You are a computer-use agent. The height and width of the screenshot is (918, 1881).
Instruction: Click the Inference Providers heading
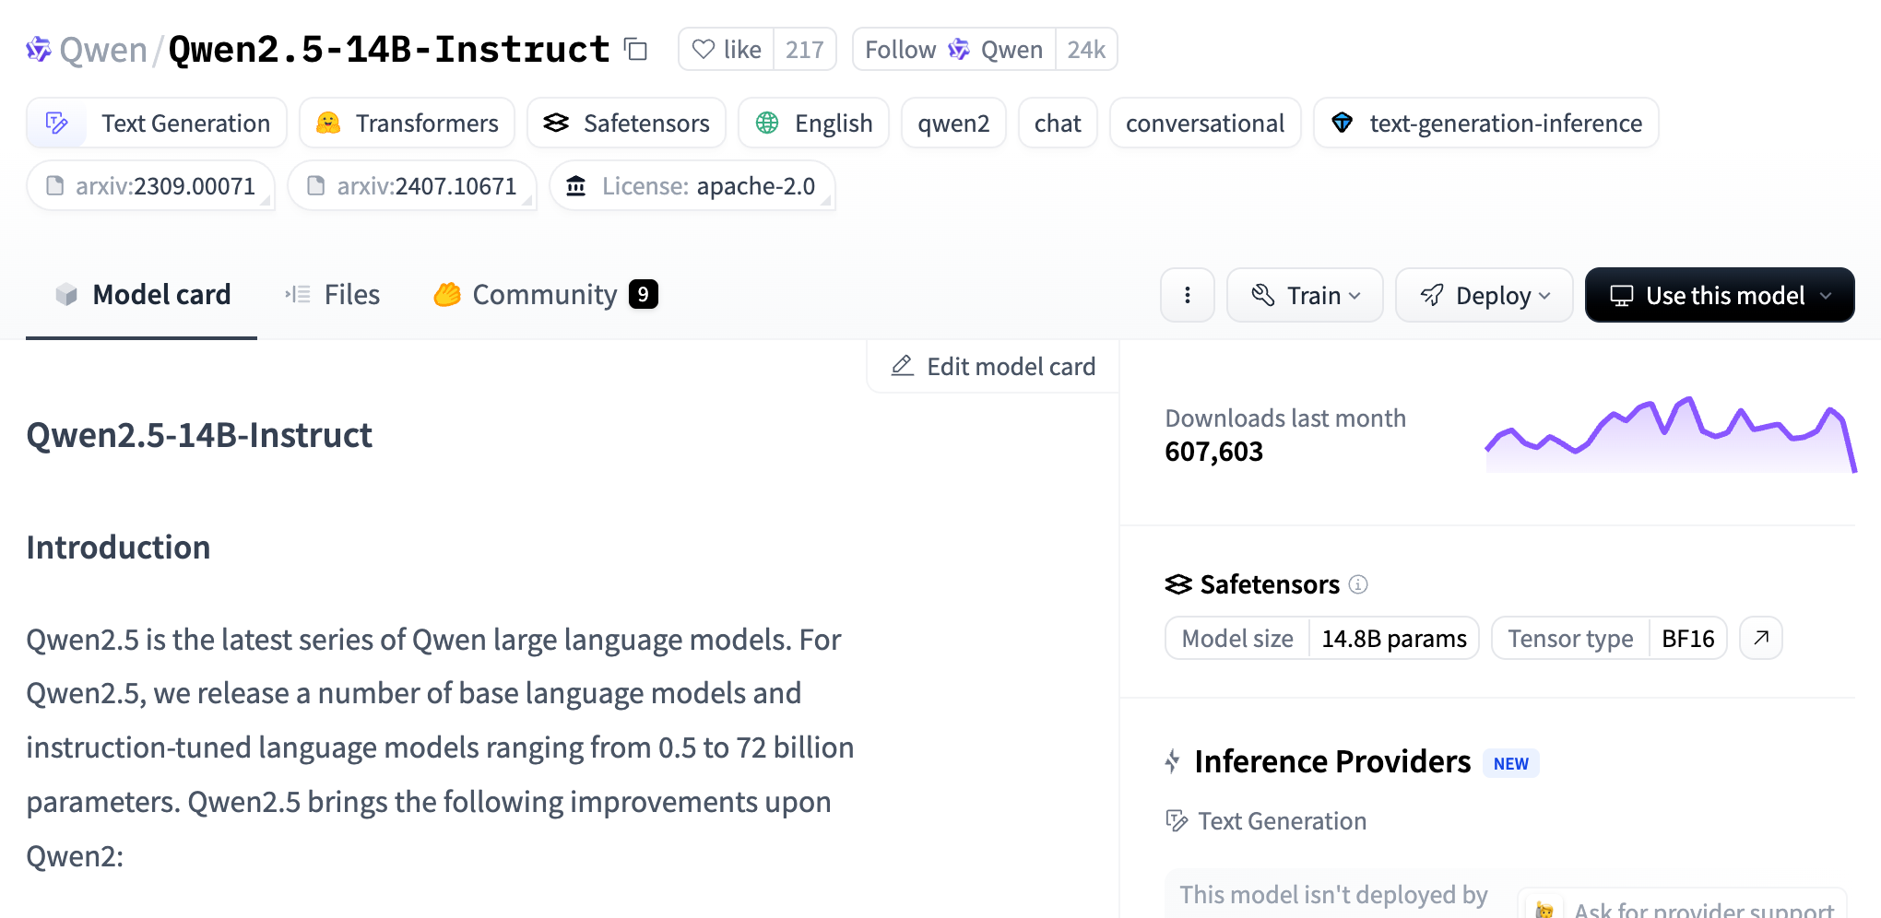(x=1332, y=761)
